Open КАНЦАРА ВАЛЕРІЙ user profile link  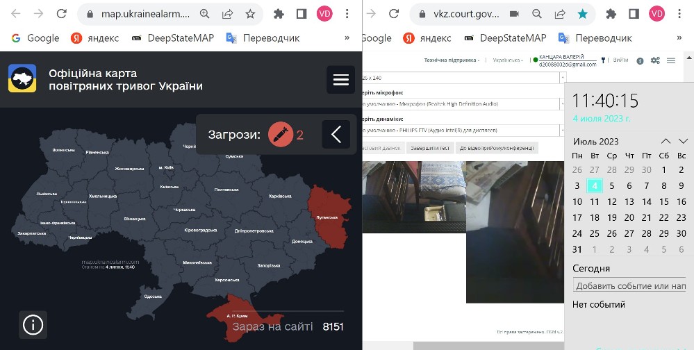[568, 60]
